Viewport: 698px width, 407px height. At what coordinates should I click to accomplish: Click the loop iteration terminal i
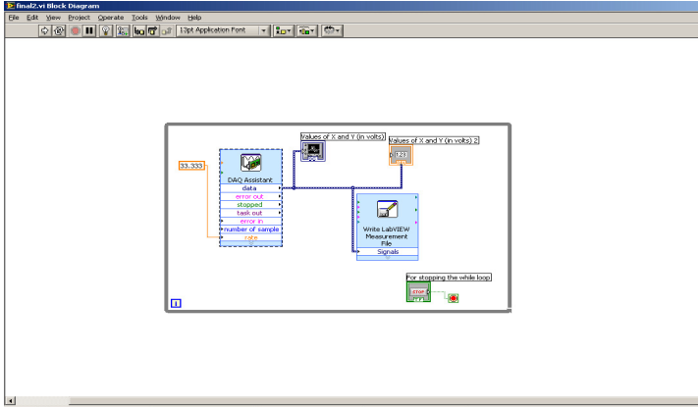(x=176, y=303)
